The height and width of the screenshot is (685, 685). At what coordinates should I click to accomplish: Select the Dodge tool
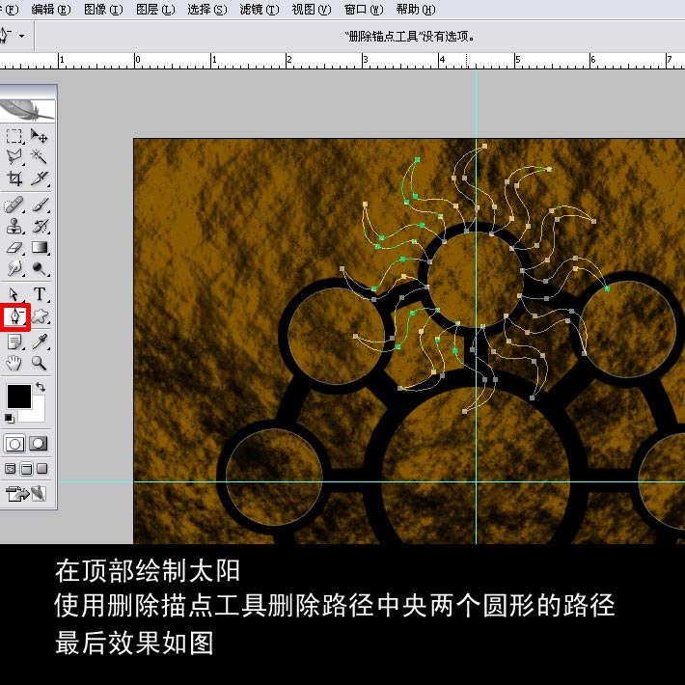[39, 268]
